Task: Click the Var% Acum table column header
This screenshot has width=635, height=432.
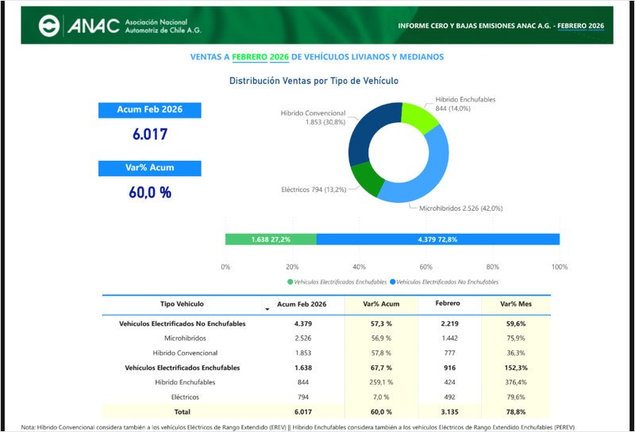Action: point(383,304)
